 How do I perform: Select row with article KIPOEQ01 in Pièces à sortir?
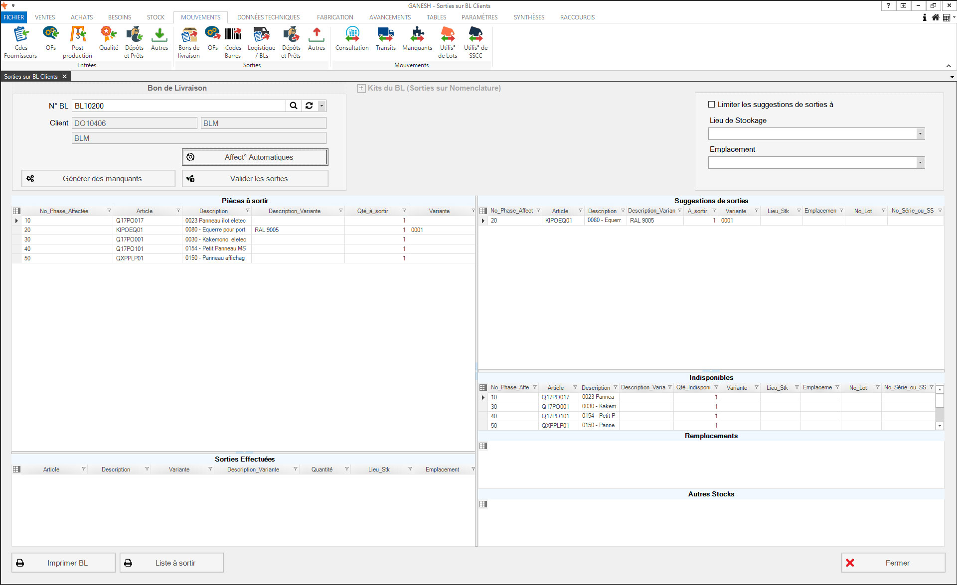[x=130, y=230]
